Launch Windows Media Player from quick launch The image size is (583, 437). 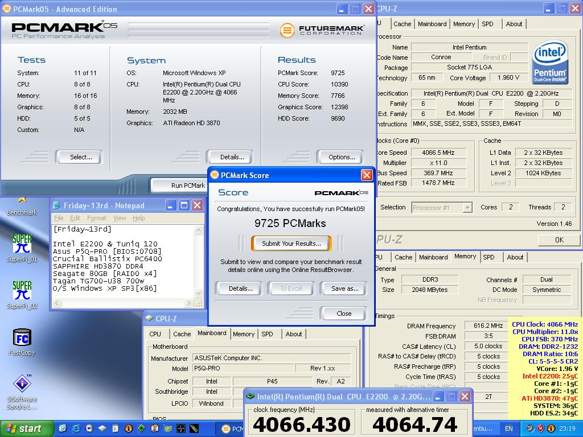pyautogui.click(x=89, y=428)
